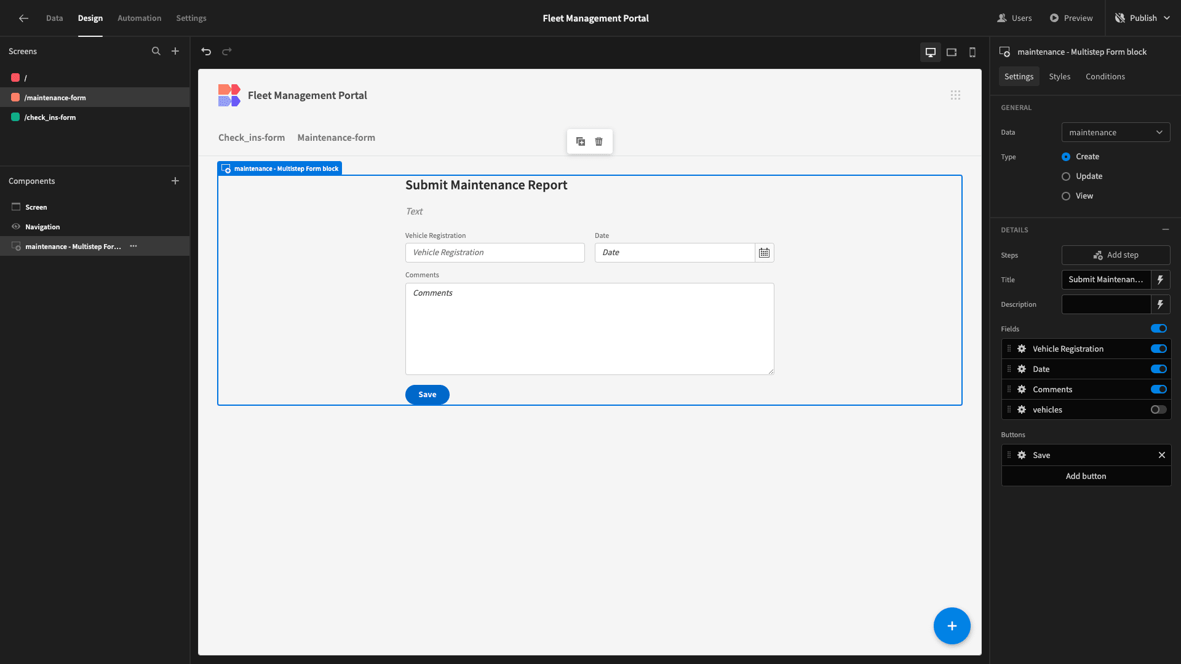Click the mobile view icon

[972, 51]
